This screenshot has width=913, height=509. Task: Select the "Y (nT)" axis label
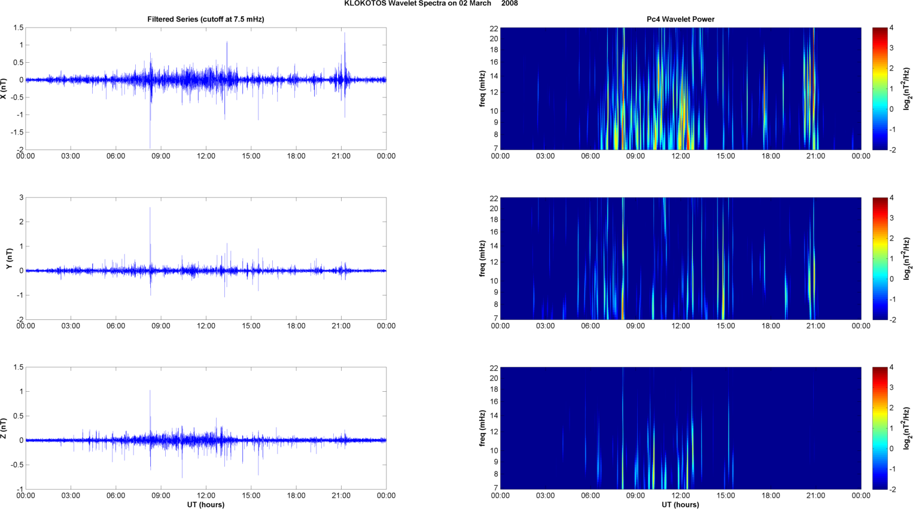pyautogui.click(x=9, y=258)
